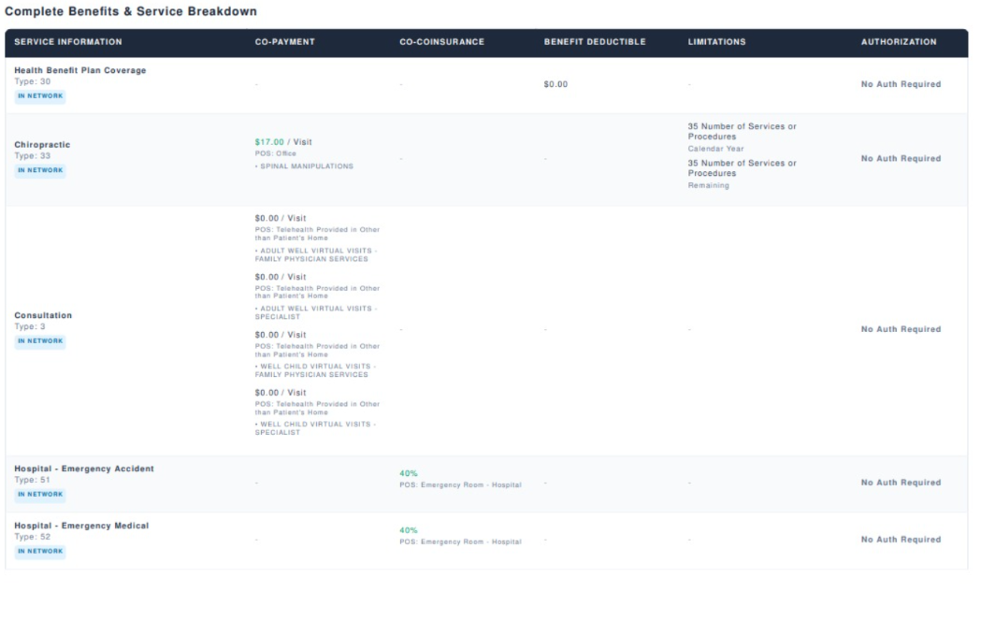The width and height of the screenshot is (995, 621).
Task: Click No Auth Required in the Chiropractic row
Action: tap(901, 159)
